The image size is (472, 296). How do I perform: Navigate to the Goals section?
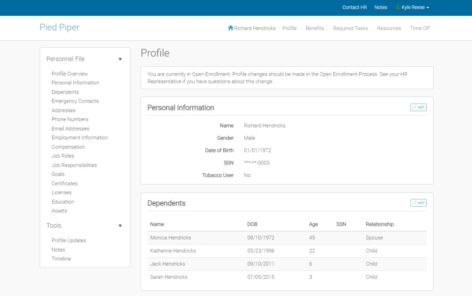[x=58, y=174]
